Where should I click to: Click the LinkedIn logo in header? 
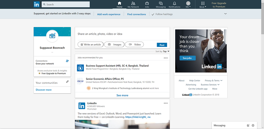point(37,4)
